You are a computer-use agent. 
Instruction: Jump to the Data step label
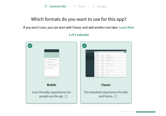82,6
